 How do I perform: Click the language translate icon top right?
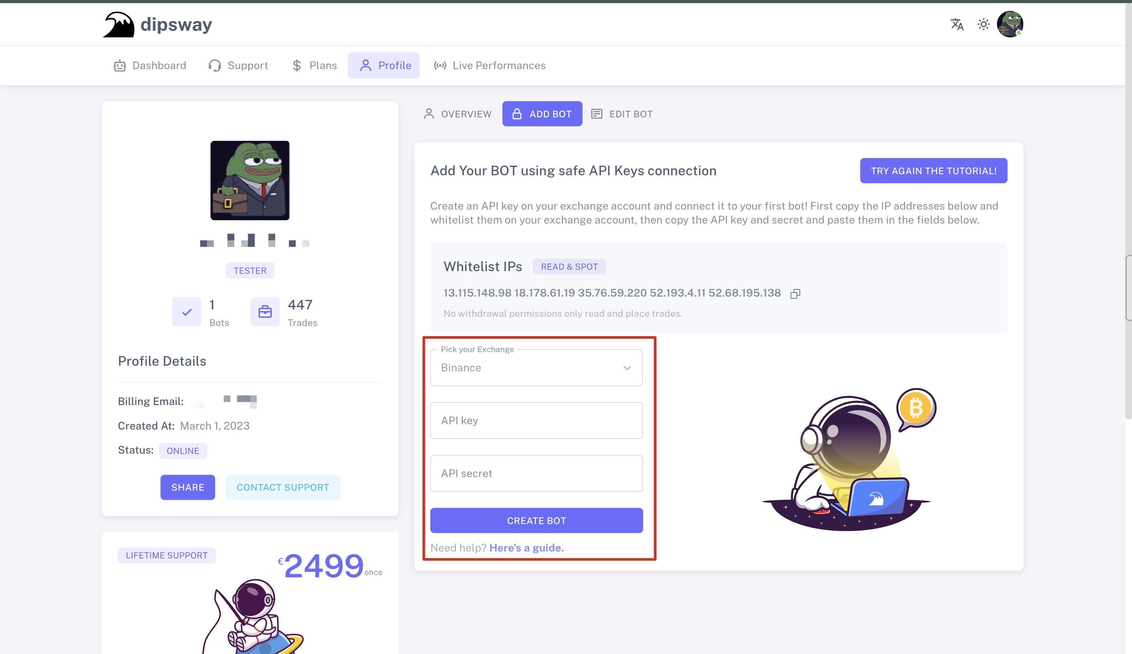[x=957, y=24]
